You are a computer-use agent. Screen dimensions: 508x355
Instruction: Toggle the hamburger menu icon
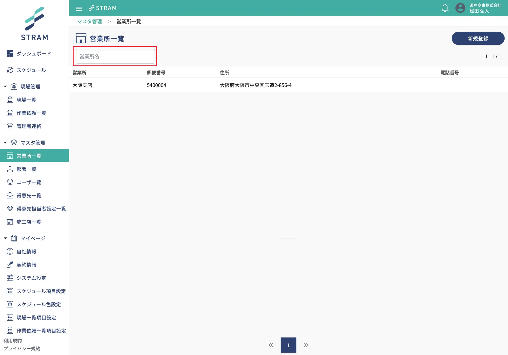coord(79,8)
